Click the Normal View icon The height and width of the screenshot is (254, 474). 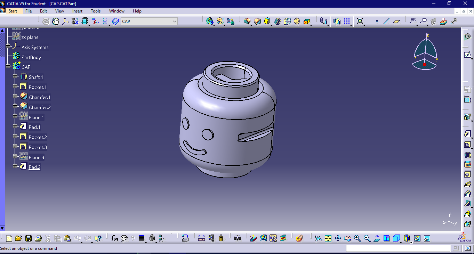coord(377,238)
